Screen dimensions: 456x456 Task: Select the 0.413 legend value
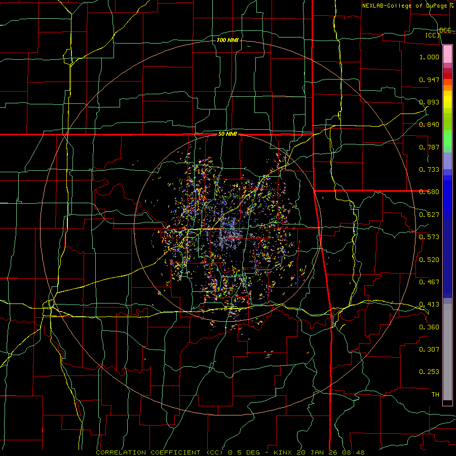[x=429, y=305]
